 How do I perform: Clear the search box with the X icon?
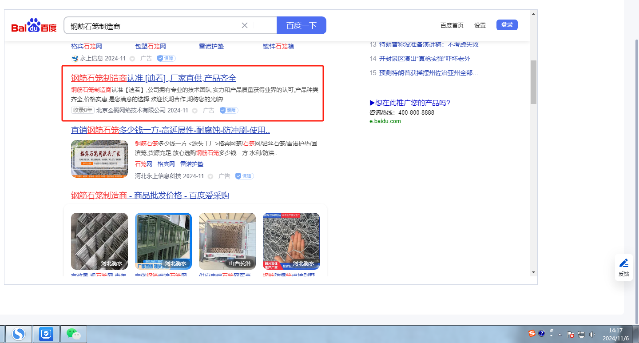coord(245,25)
